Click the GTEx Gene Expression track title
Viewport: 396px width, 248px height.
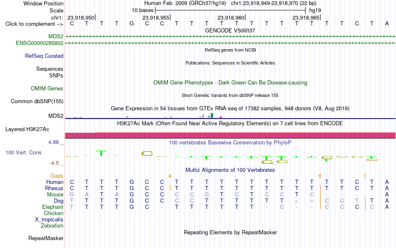point(230,108)
